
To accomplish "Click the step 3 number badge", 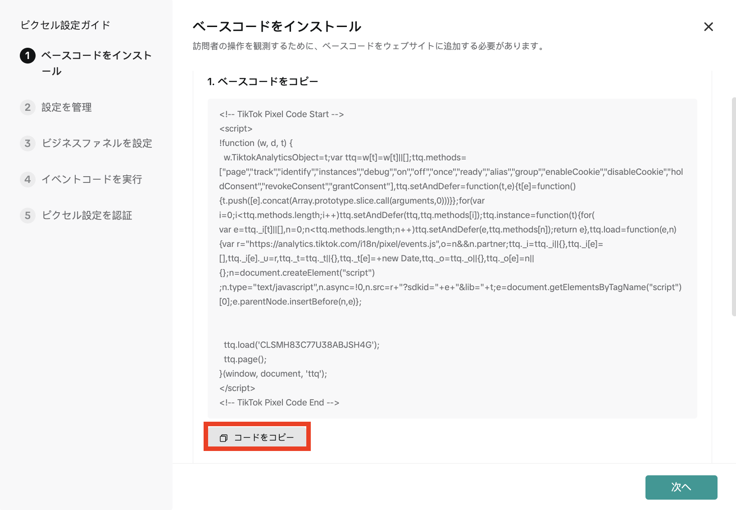I will [27, 143].
